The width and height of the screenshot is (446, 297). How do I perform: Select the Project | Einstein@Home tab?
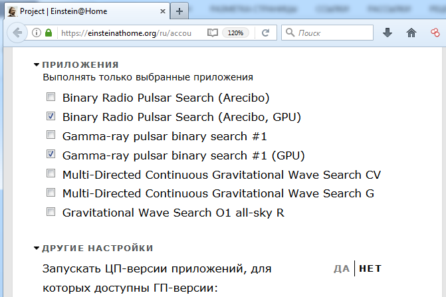pyautogui.click(x=87, y=11)
